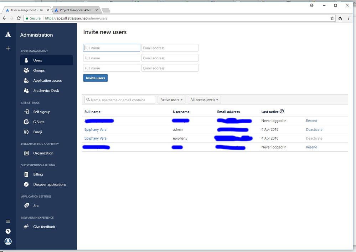Click the G Suite Google icon
The image size is (356, 252).
tap(26, 122)
